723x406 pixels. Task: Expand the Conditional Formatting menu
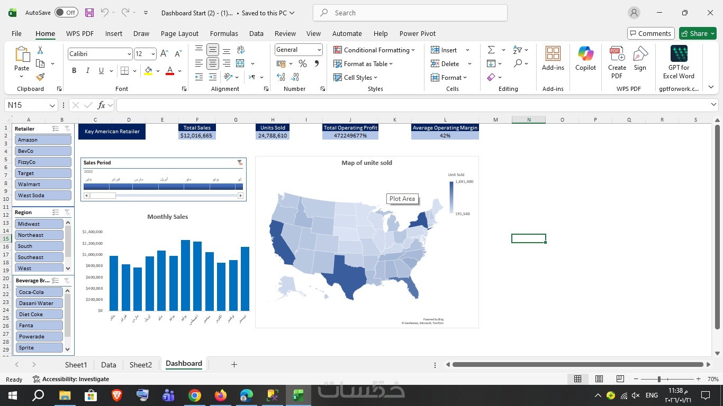(x=374, y=50)
